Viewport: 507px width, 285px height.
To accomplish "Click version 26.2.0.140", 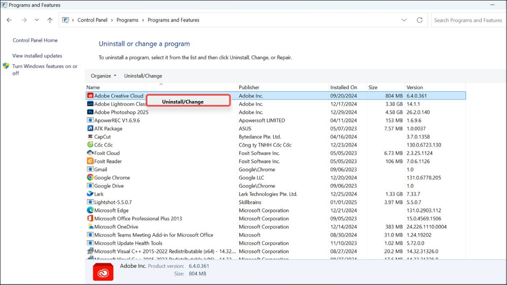I will [418, 112].
